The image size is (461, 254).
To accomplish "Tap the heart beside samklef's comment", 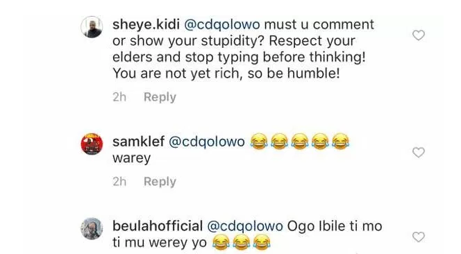I will (419, 152).
